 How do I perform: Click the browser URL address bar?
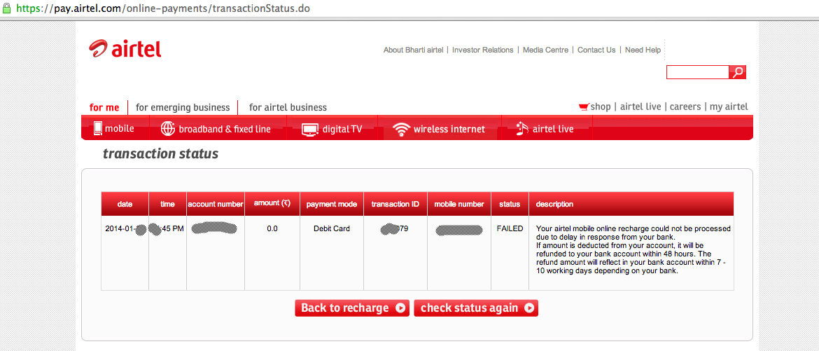point(409,9)
